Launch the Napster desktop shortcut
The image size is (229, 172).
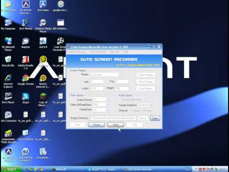(26, 43)
